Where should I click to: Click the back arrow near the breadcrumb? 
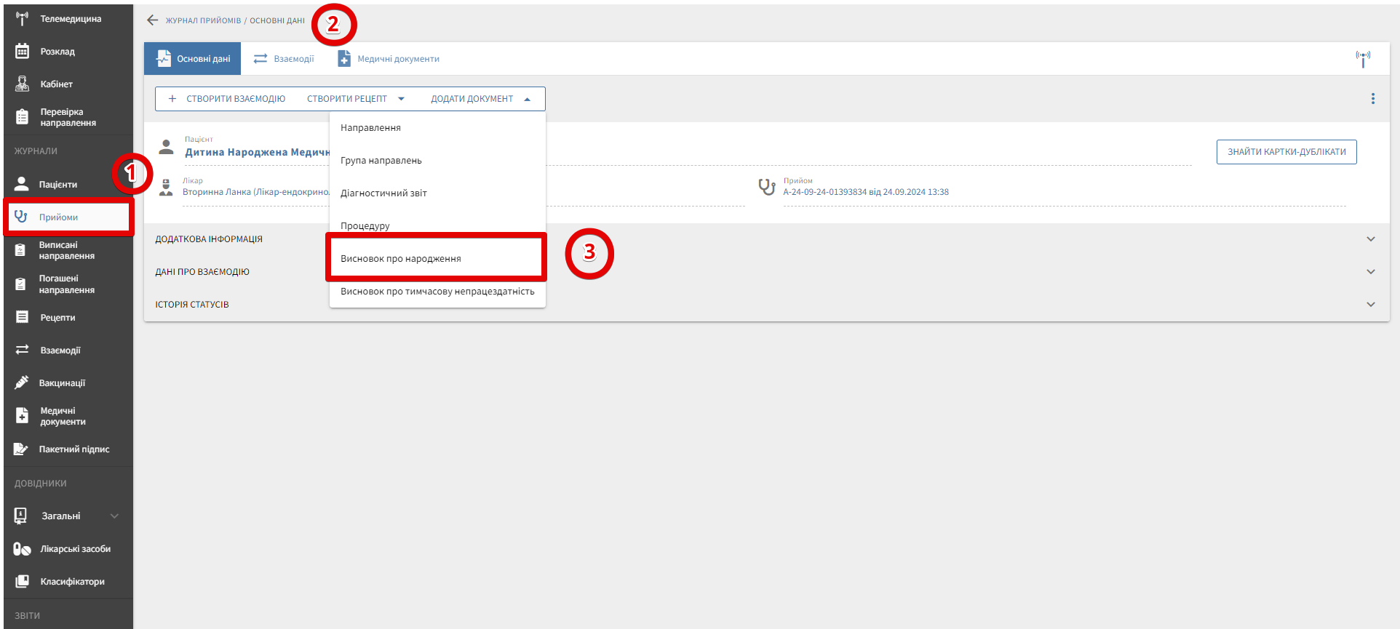(152, 20)
